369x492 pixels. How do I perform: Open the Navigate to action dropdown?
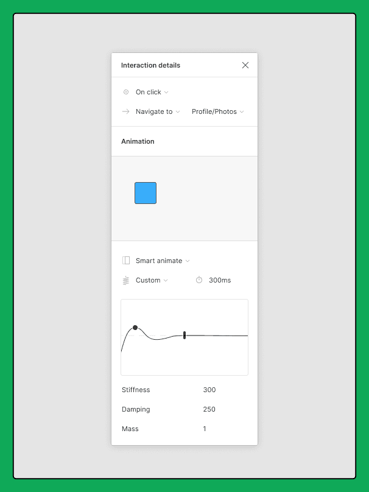click(158, 111)
